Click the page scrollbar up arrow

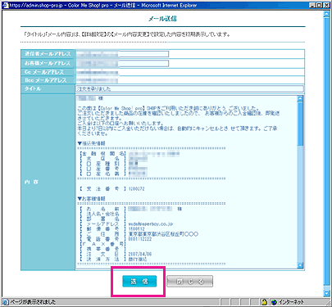coord(326,14)
